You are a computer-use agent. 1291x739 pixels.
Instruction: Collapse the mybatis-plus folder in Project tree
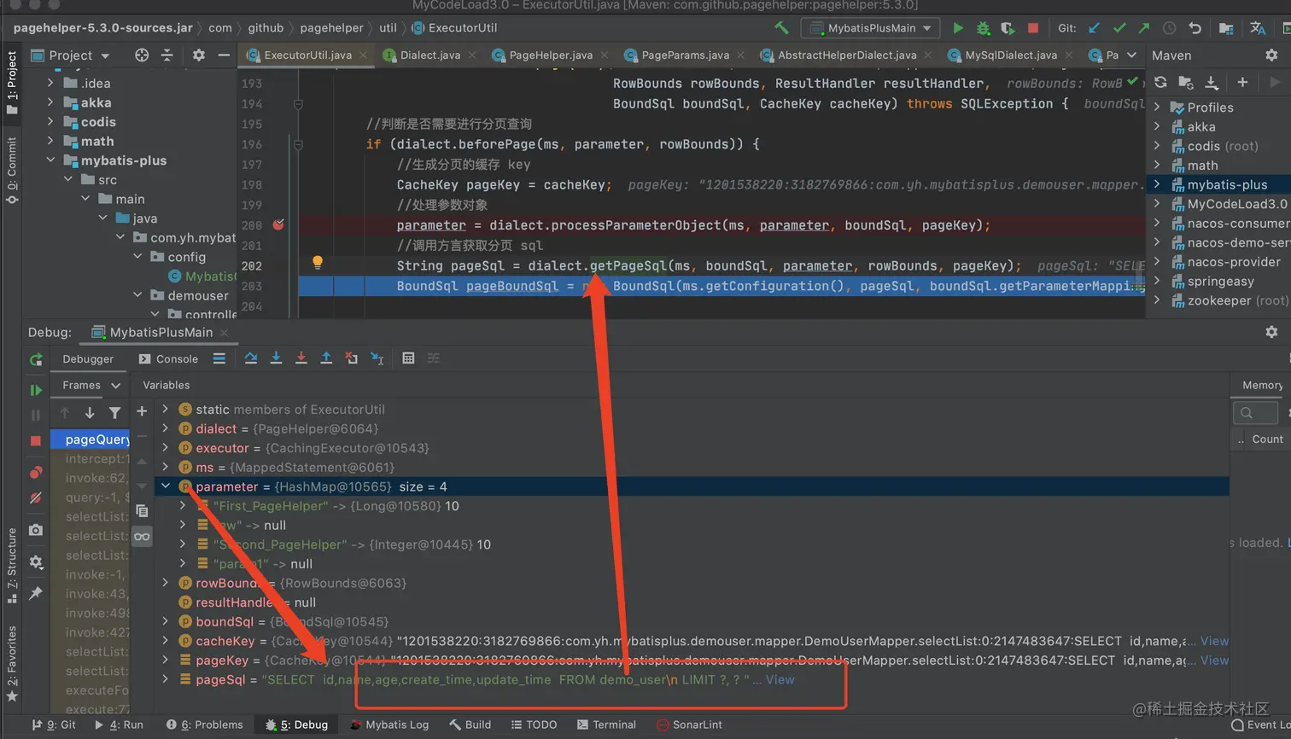50,160
